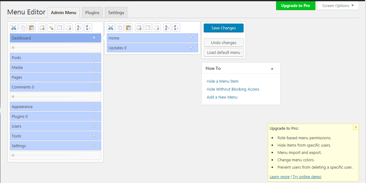Click Undo changes
Screen dimensions: 366x183
[x=224, y=43]
